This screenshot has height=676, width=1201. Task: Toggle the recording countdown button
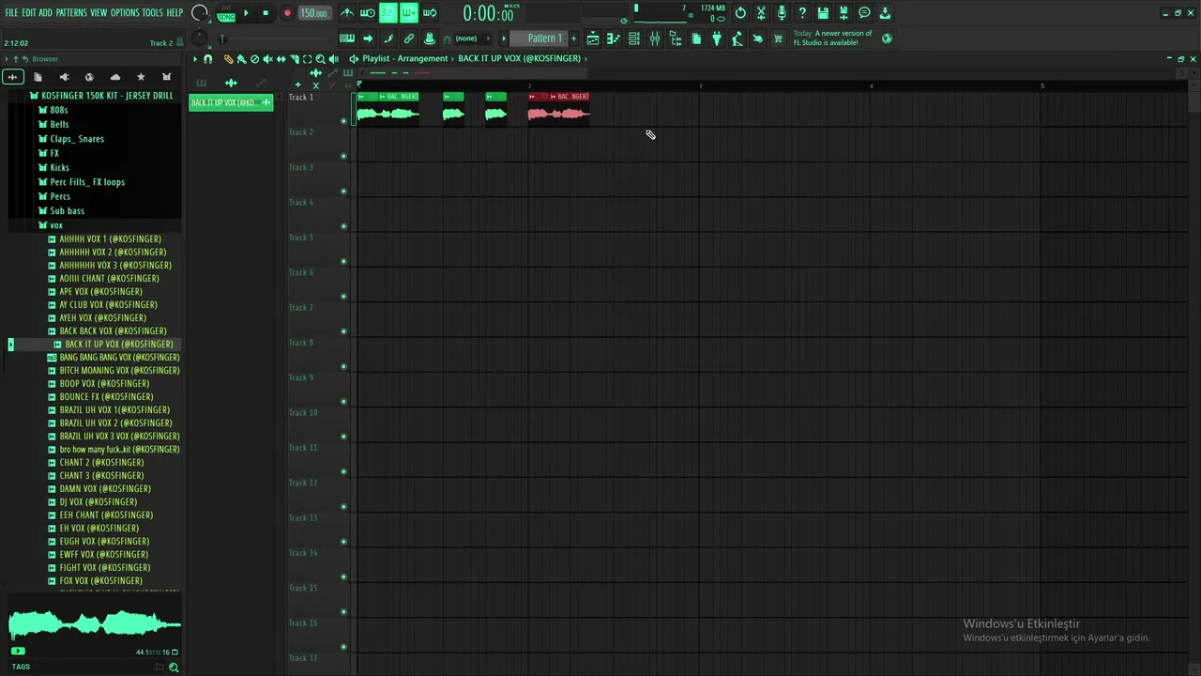[x=388, y=13]
